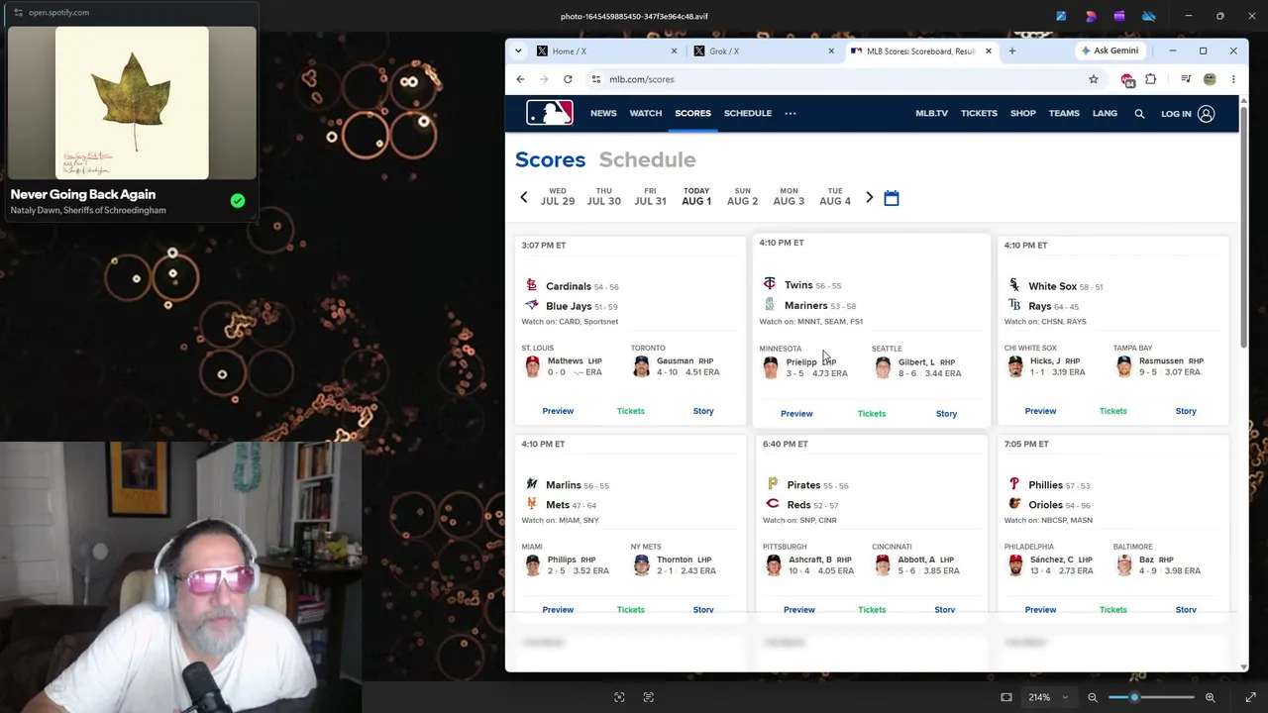Switch to the Grok / X tab
The height and width of the screenshot is (713, 1268).
(763, 51)
